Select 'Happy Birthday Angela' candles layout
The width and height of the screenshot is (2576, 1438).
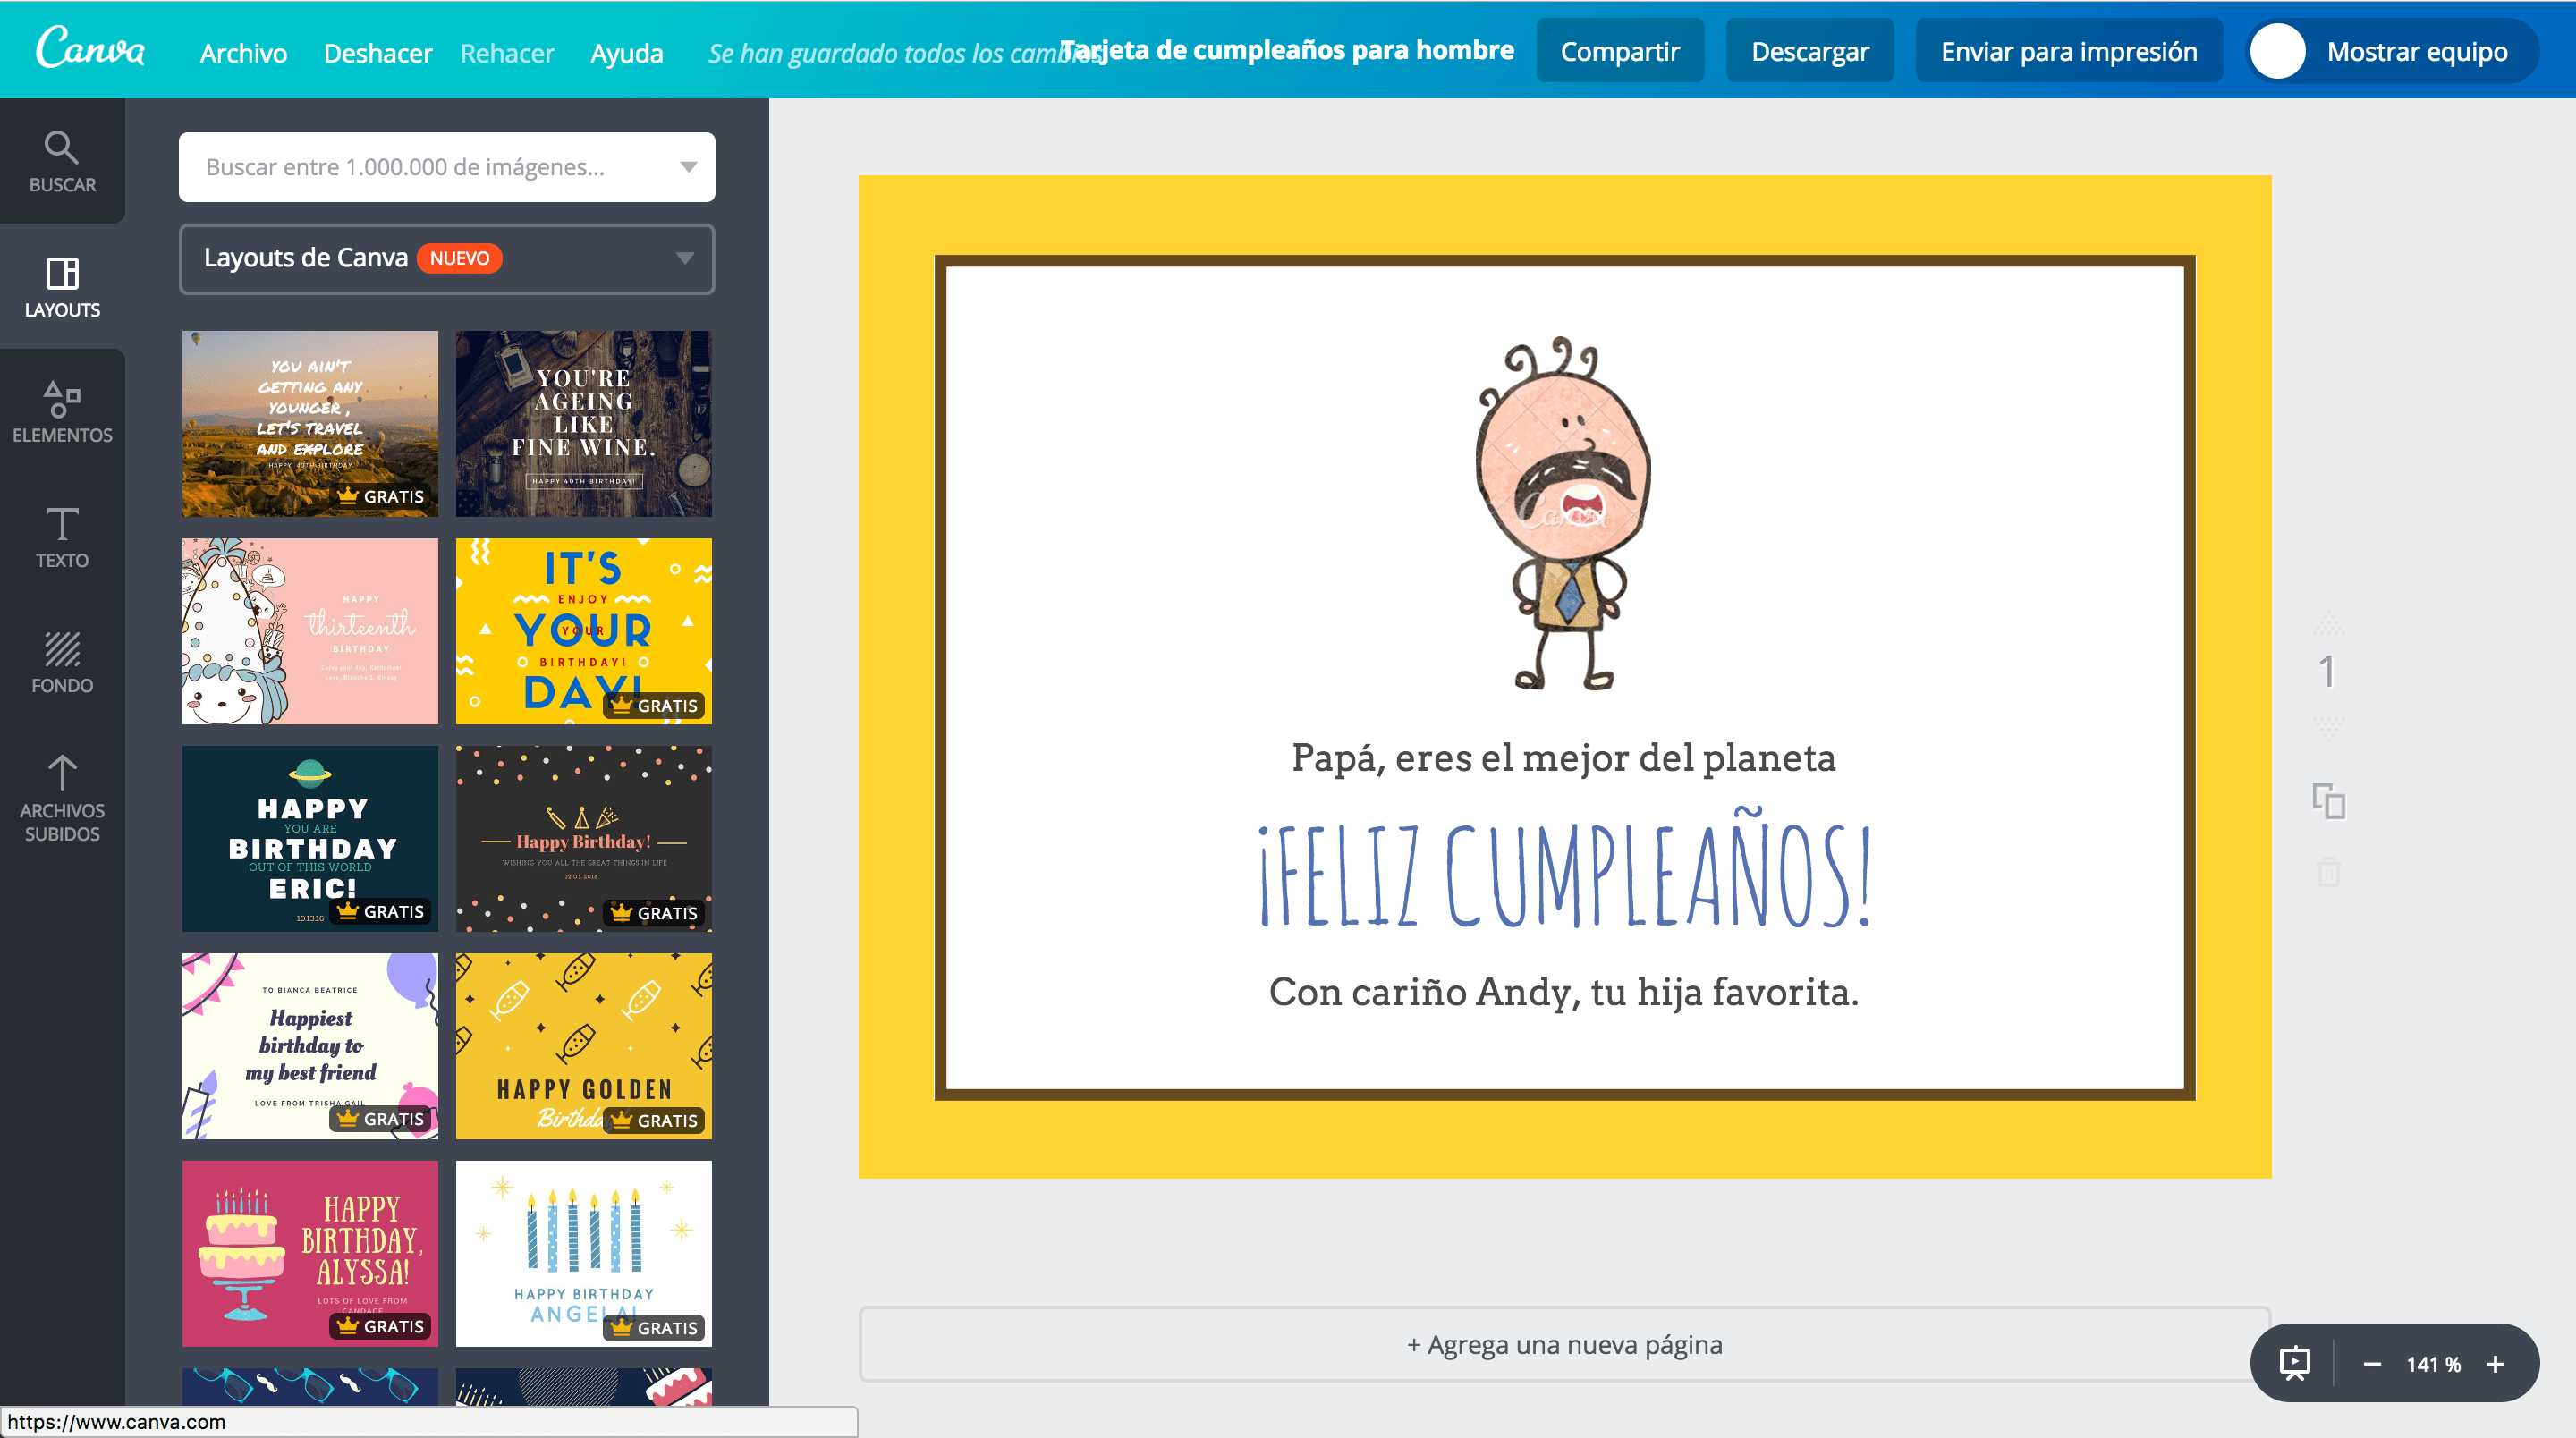coord(583,1252)
